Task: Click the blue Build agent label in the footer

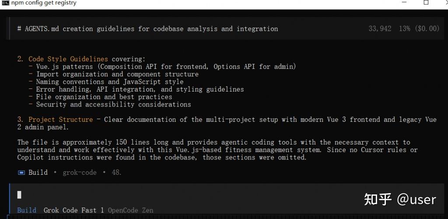Action: tap(27, 210)
